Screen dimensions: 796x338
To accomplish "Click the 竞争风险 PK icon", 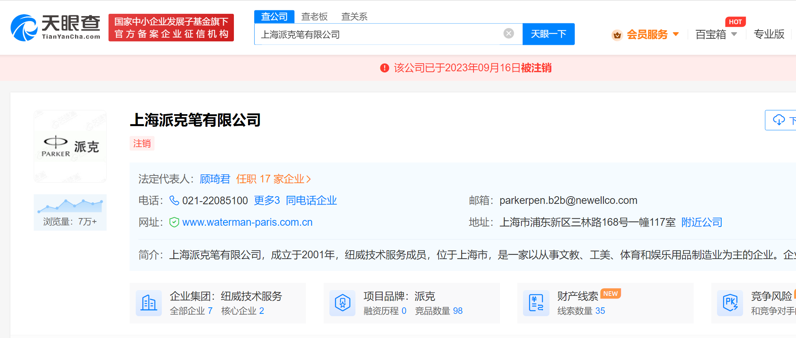I will 730,303.
